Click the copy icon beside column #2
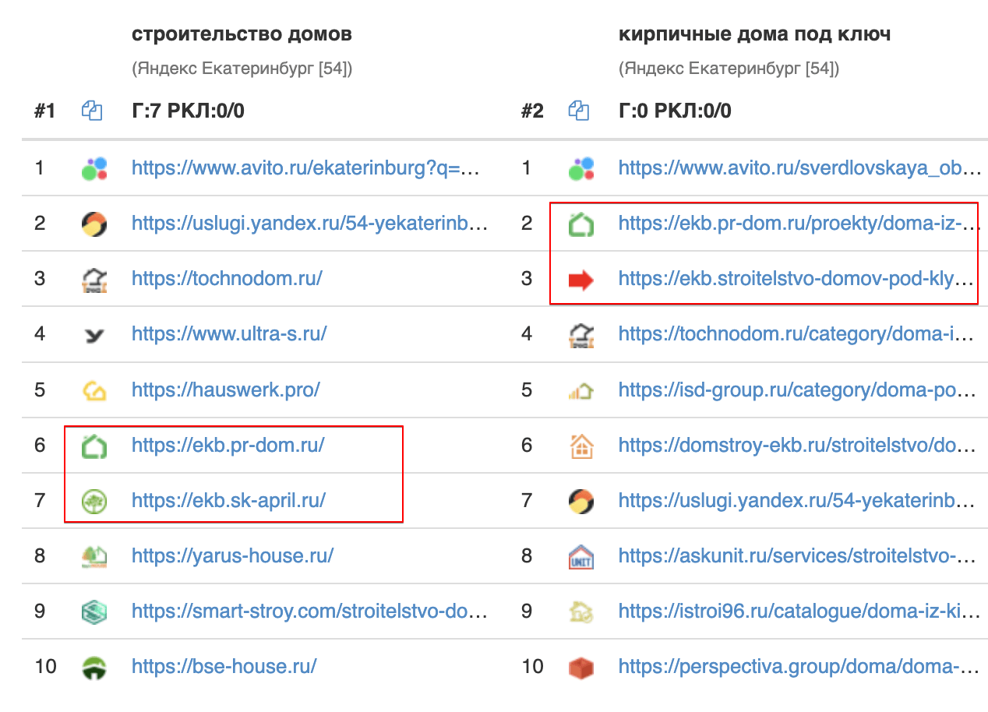The width and height of the screenshot is (988, 712). pyautogui.click(x=579, y=111)
